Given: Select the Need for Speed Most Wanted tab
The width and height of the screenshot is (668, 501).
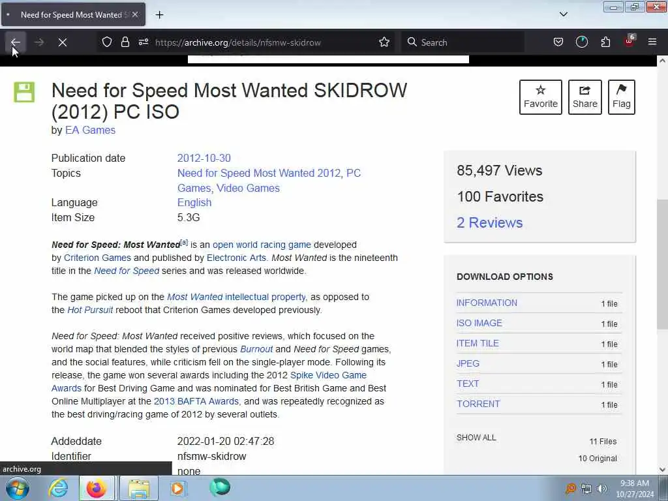Looking at the screenshot, I should click(x=73, y=14).
